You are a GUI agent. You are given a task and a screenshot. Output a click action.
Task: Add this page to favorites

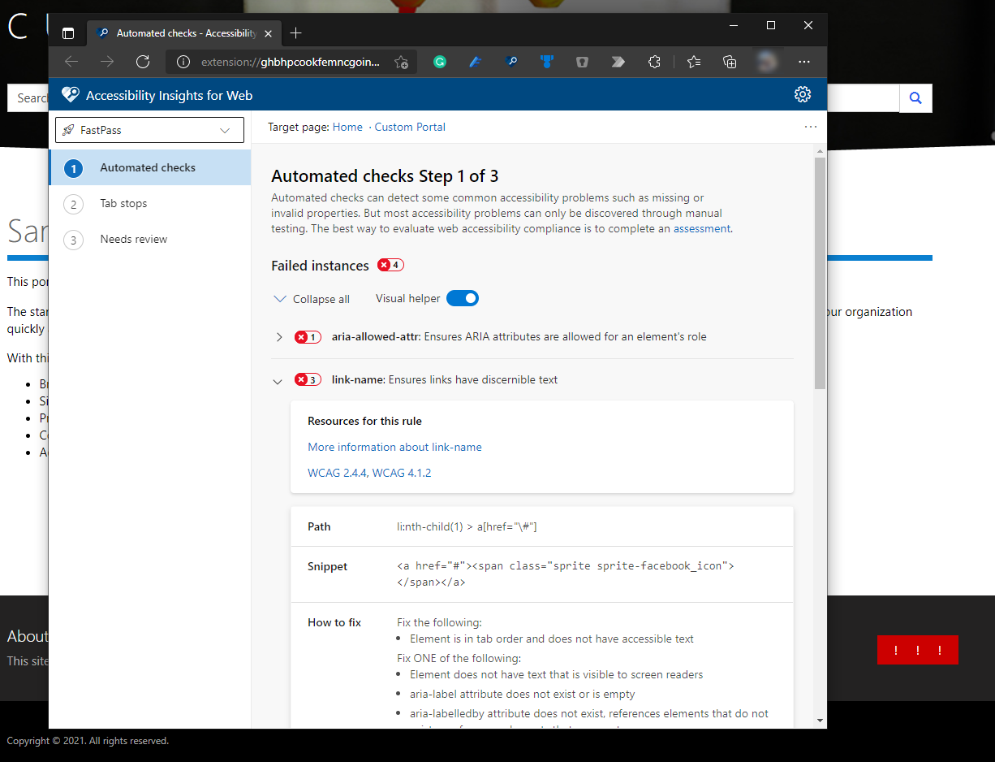[401, 62]
